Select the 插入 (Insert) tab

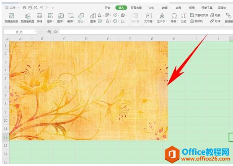tap(121, 8)
